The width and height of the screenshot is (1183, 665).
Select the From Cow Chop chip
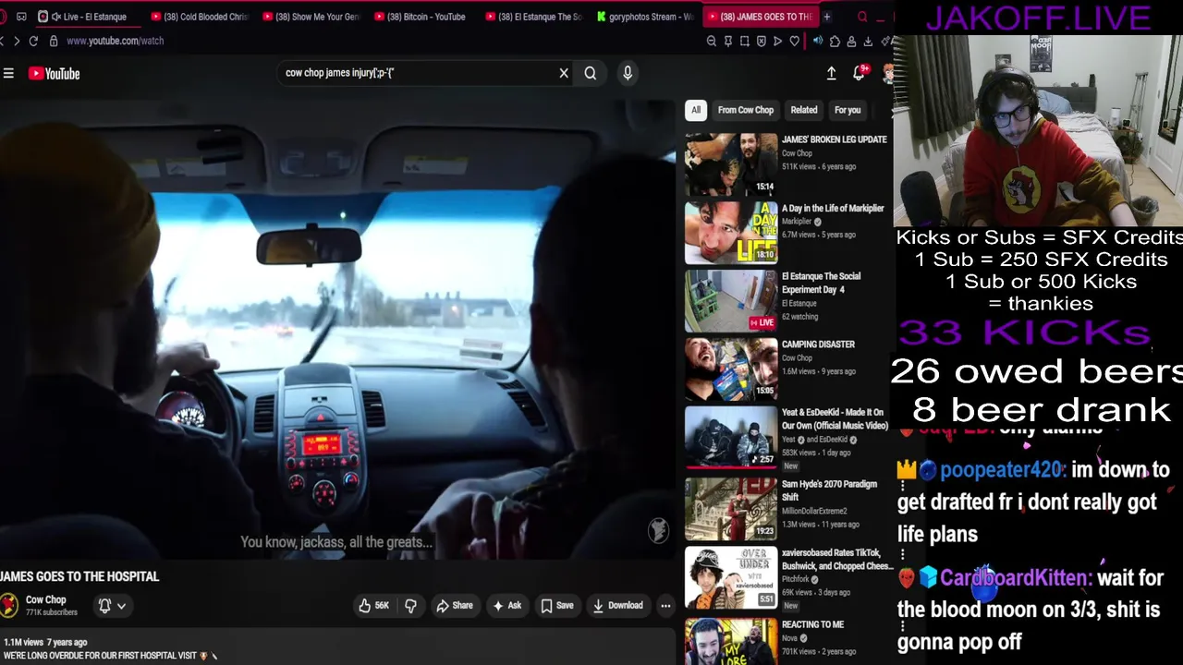pos(746,110)
